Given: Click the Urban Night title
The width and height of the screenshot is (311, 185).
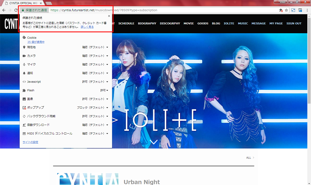Looking at the screenshot, I should point(142,182).
